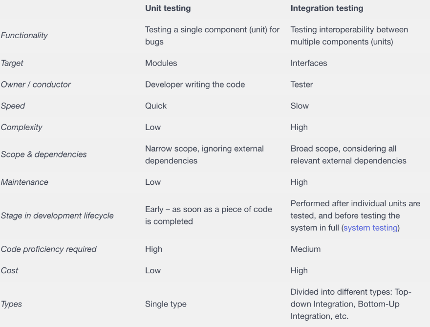Click the Speed row label
This screenshot has width=430, height=327.
(13, 106)
